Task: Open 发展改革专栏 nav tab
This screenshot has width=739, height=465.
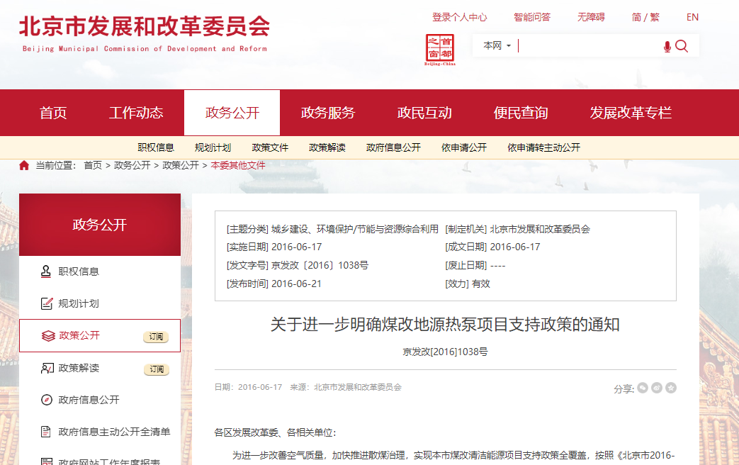Action: point(631,113)
